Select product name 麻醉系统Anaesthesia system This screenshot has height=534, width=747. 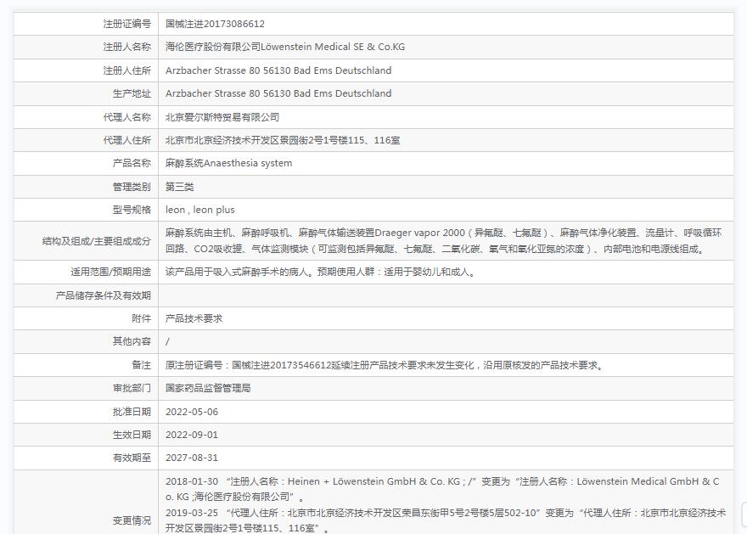[x=228, y=163]
